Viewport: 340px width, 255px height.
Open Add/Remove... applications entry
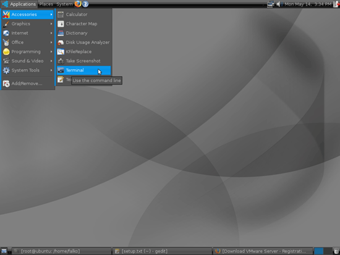[x=28, y=83]
